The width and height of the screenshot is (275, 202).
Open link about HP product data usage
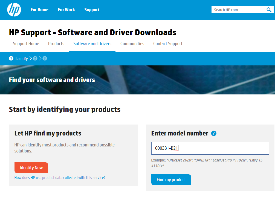[60, 178]
